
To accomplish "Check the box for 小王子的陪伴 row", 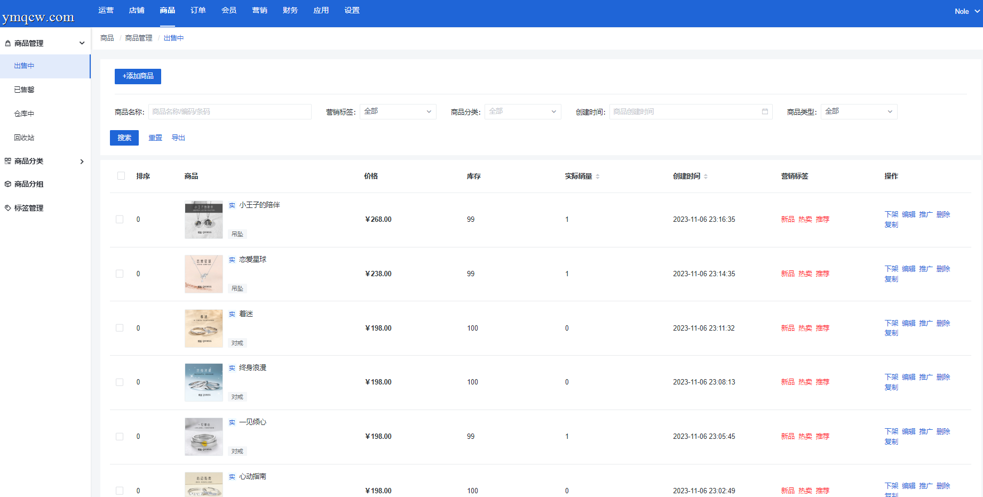I will (120, 219).
